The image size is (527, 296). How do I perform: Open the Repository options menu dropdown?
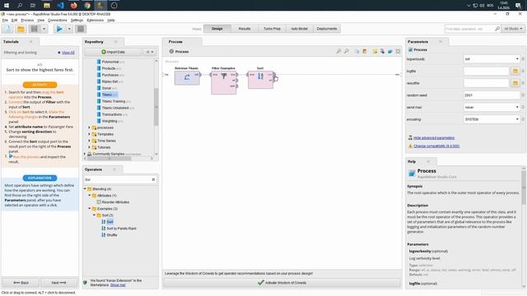click(150, 52)
